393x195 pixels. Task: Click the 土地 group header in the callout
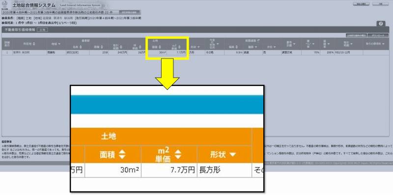[109, 137]
